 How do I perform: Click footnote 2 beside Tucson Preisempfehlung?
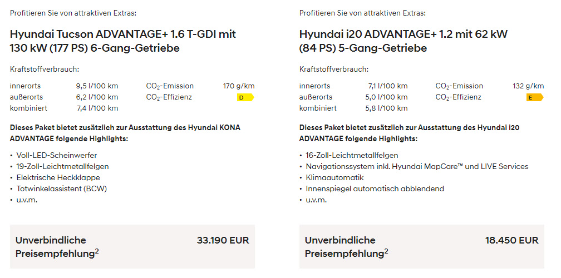click(97, 251)
